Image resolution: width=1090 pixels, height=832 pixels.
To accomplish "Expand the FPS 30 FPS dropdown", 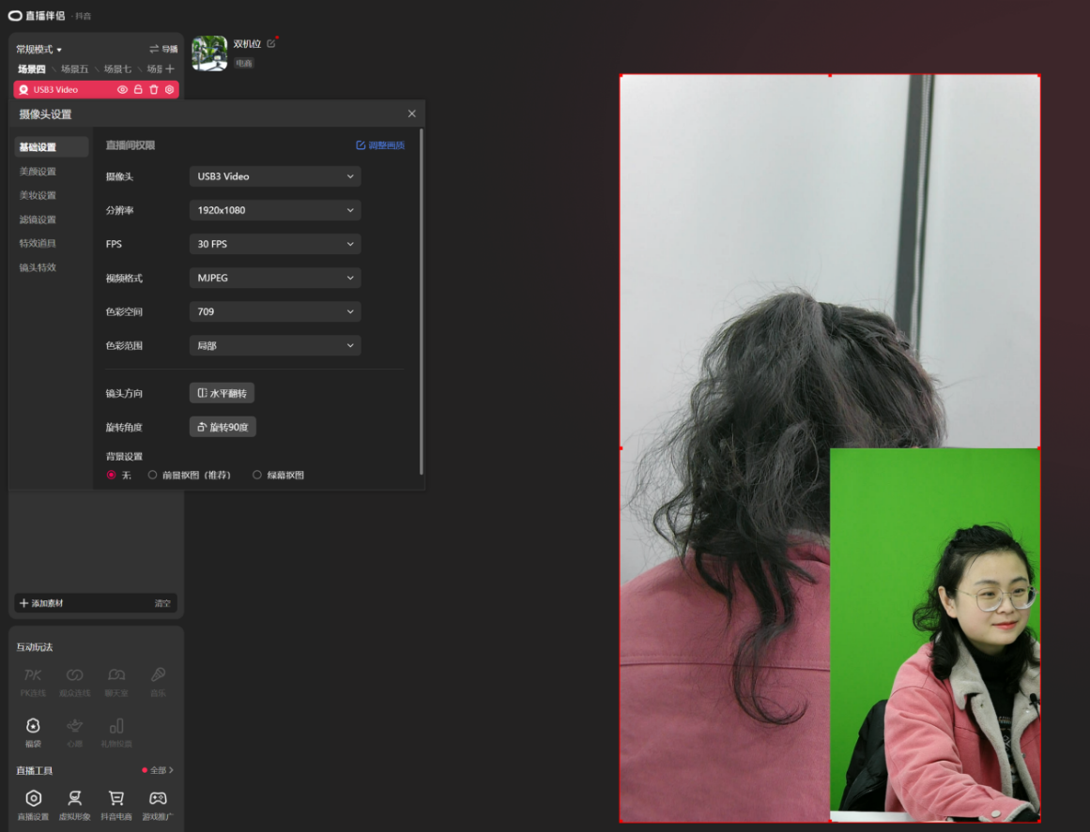I will click(x=274, y=244).
